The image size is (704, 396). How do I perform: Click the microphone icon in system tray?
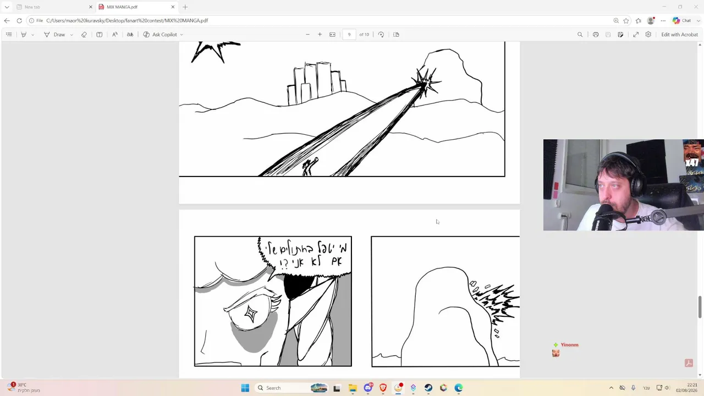pos(633,388)
